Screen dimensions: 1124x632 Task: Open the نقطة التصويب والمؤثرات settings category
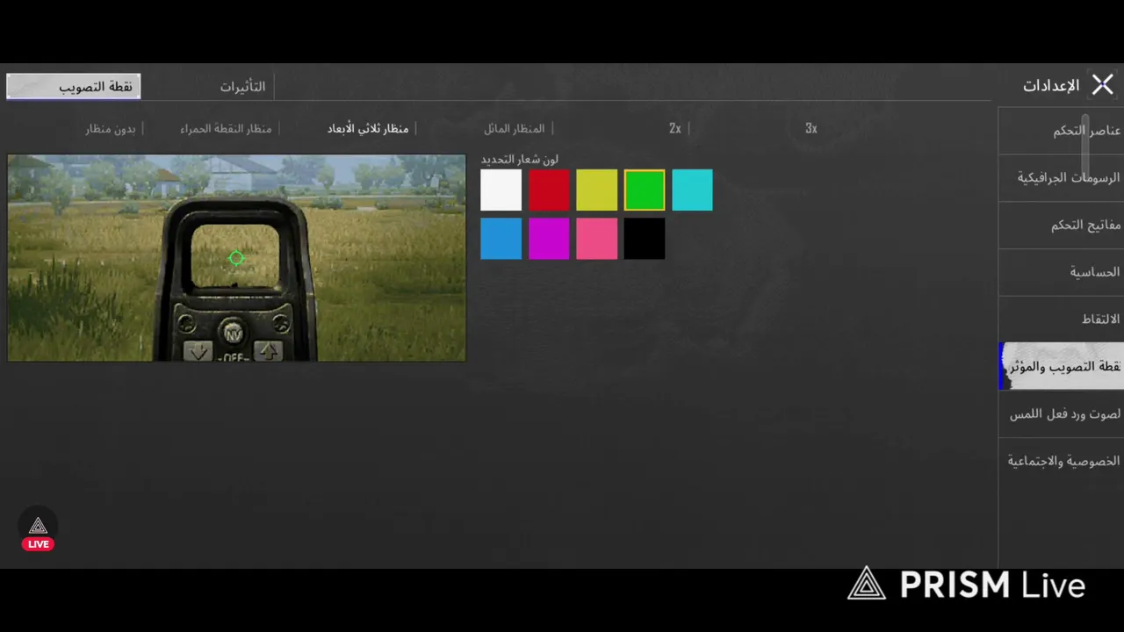coord(1061,366)
